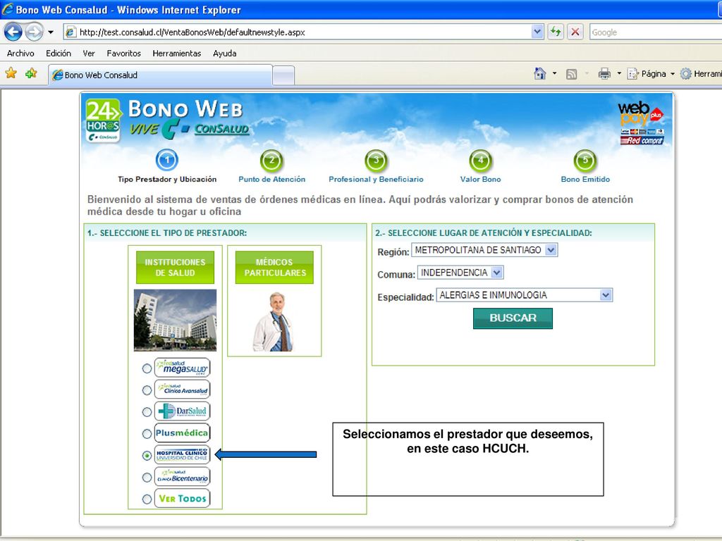This screenshot has height=541, width=722.
Task: Click the Home icon in command bar
Action: tap(539, 73)
